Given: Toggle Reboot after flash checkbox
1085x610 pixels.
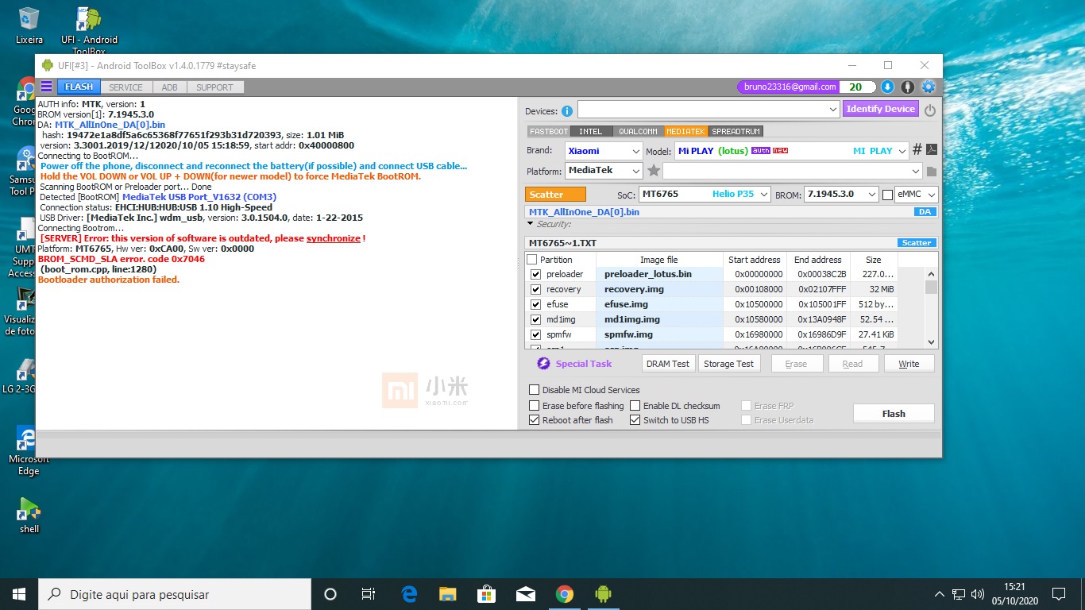Looking at the screenshot, I should [534, 420].
